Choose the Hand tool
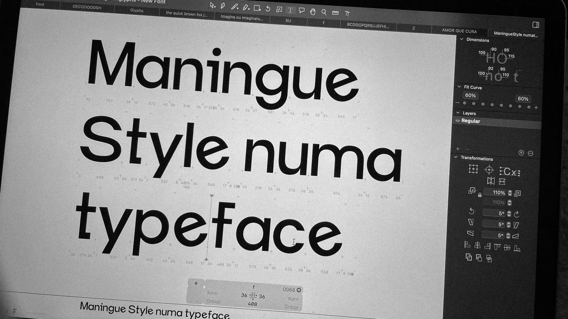 [x=312, y=12]
